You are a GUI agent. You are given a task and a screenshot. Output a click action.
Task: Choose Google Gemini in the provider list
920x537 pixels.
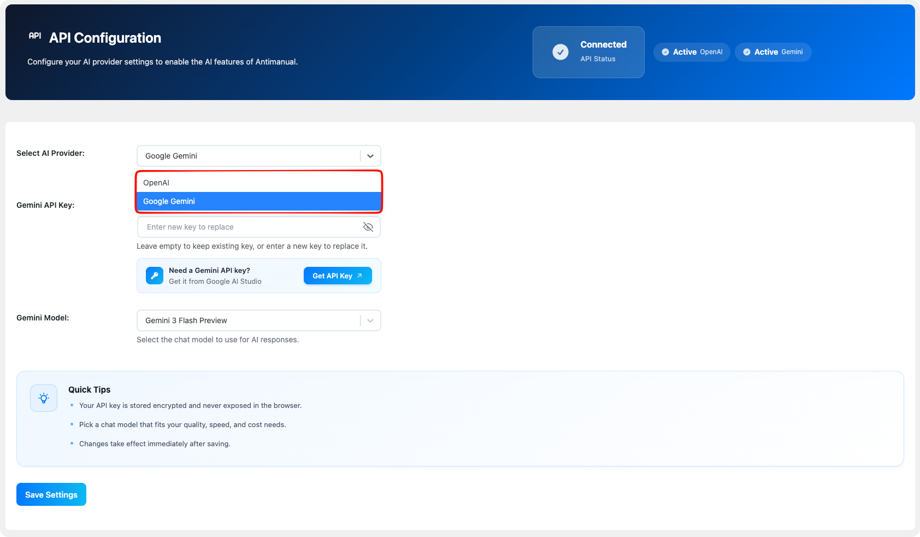tap(258, 201)
